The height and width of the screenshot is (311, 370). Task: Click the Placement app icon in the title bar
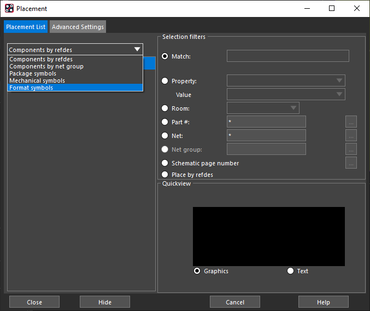9,9
